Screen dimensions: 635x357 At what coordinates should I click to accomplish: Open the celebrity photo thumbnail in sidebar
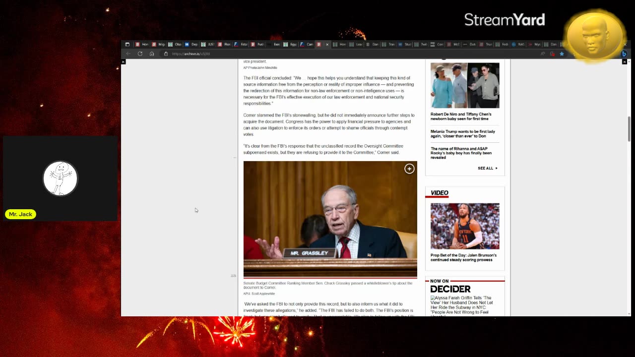tap(465, 85)
